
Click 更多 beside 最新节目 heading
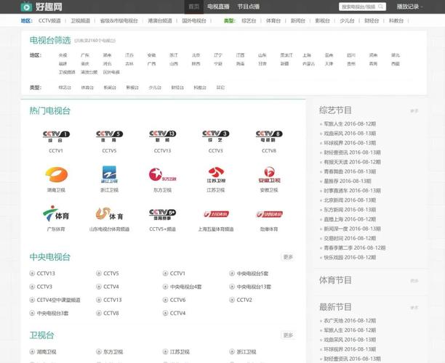click(x=414, y=308)
